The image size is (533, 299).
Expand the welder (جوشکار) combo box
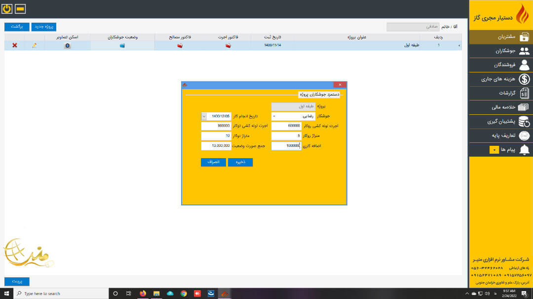274,116
